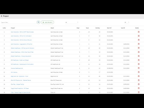Screen dimensions: 144x108
Task: Open Cargill India Private Ltd project link
Action: tap(20, 88)
